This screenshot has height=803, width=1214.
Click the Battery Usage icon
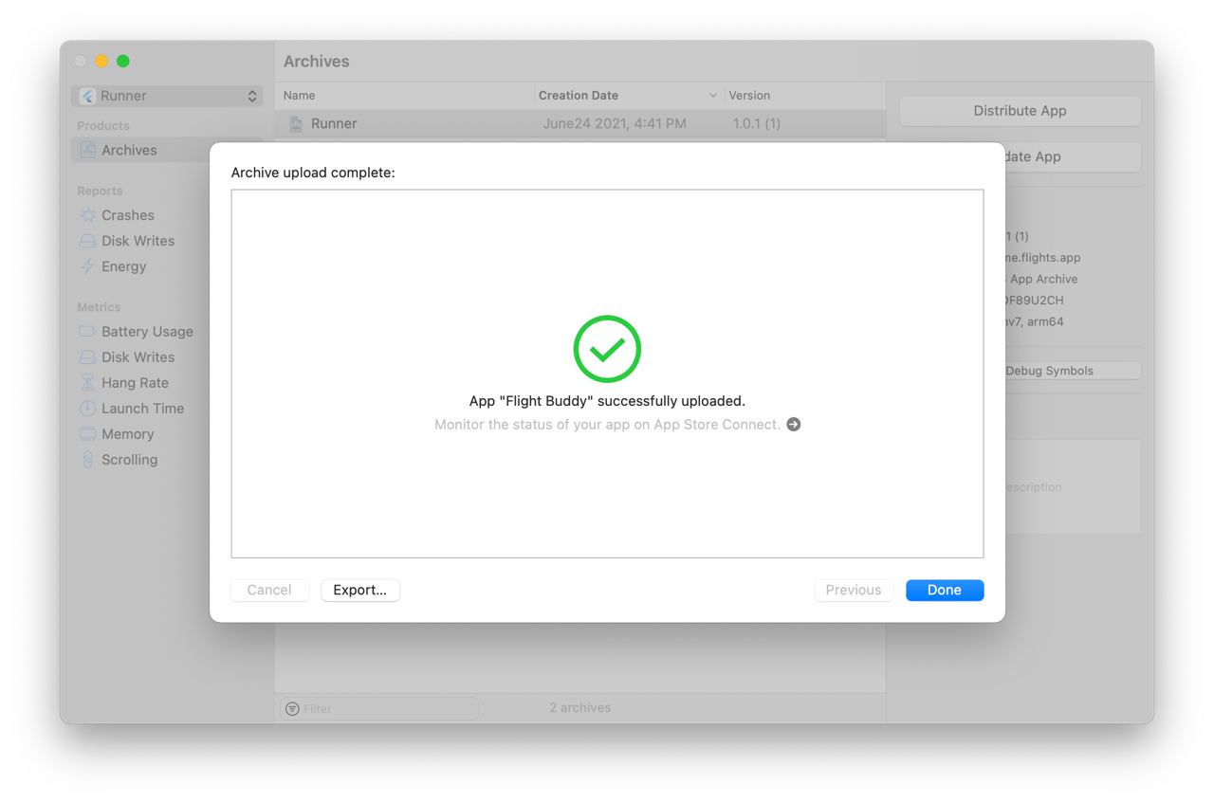87,332
